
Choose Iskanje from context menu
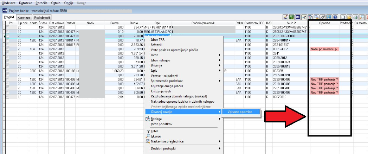point(184,136)
